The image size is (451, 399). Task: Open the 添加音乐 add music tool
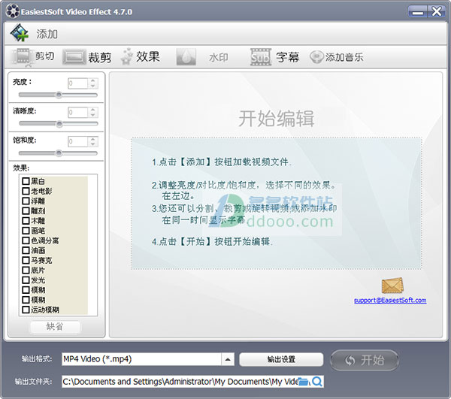pyautogui.click(x=336, y=57)
